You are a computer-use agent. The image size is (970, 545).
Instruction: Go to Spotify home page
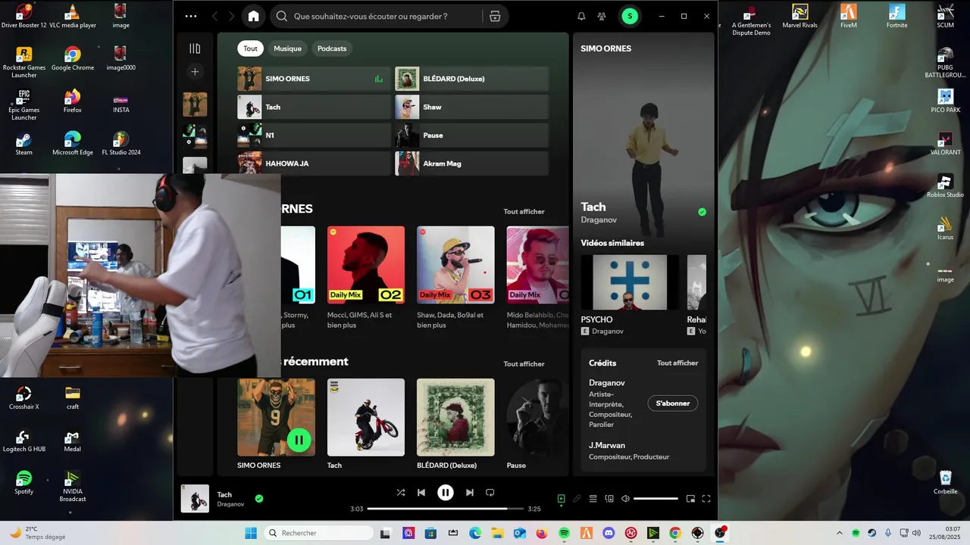pyautogui.click(x=253, y=16)
